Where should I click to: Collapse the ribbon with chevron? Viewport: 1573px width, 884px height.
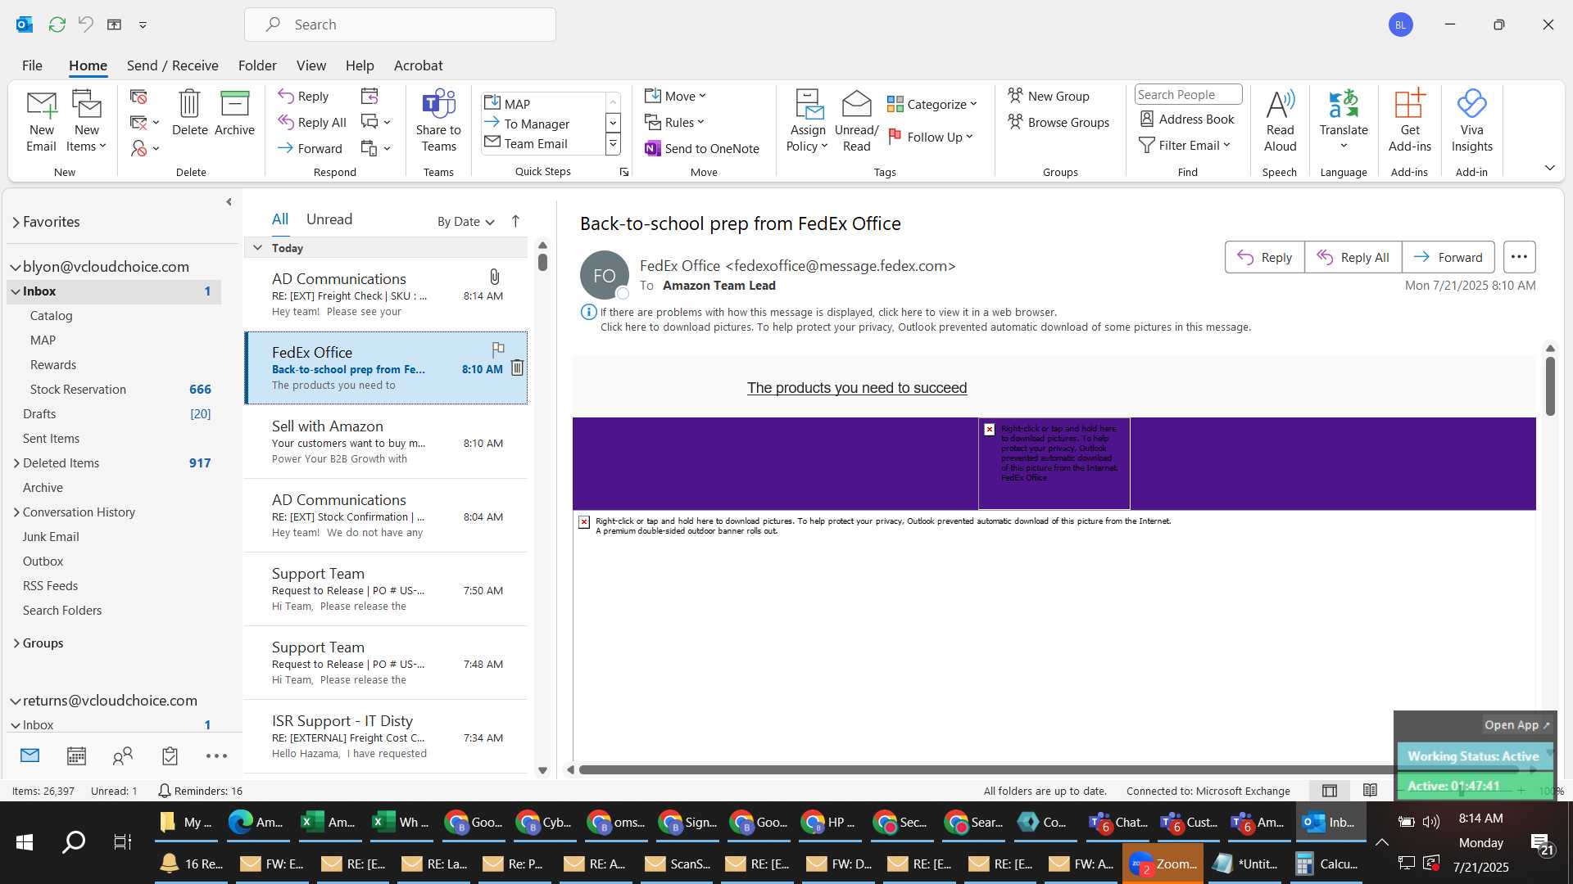coord(1549,168)
